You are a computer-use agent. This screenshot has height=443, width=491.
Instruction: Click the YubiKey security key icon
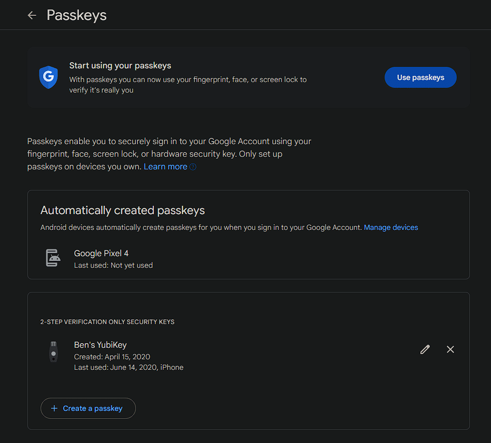point(54,351)
